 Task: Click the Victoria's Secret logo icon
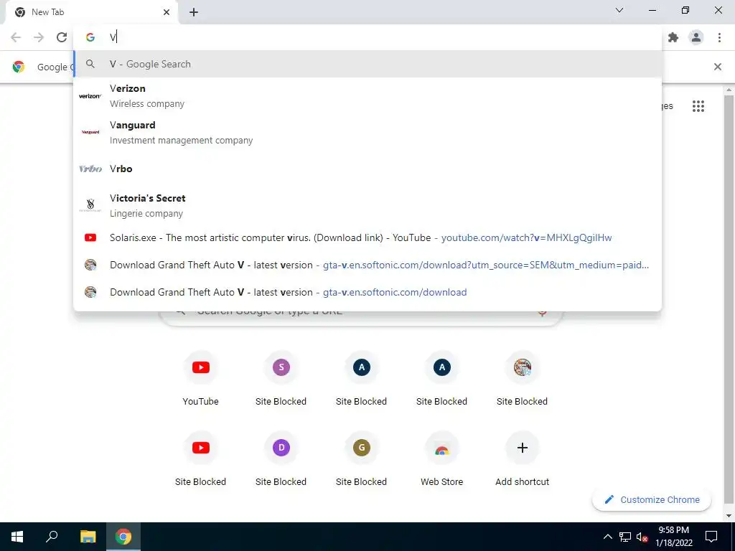click(x=90, y=204)
